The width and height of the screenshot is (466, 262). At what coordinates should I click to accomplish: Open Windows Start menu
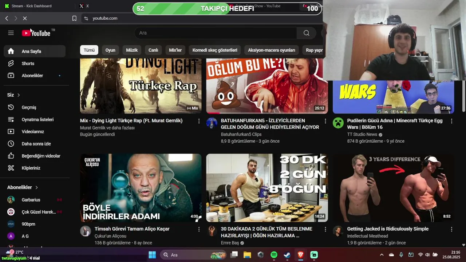(x=152, y=255)
